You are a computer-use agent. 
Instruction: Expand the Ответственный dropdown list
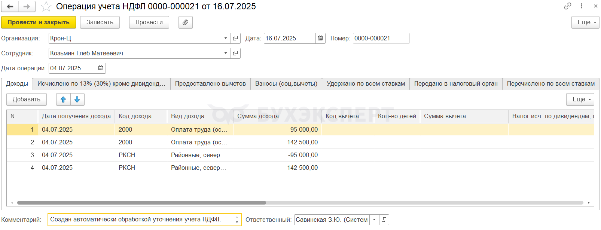[x=374, y=220]
